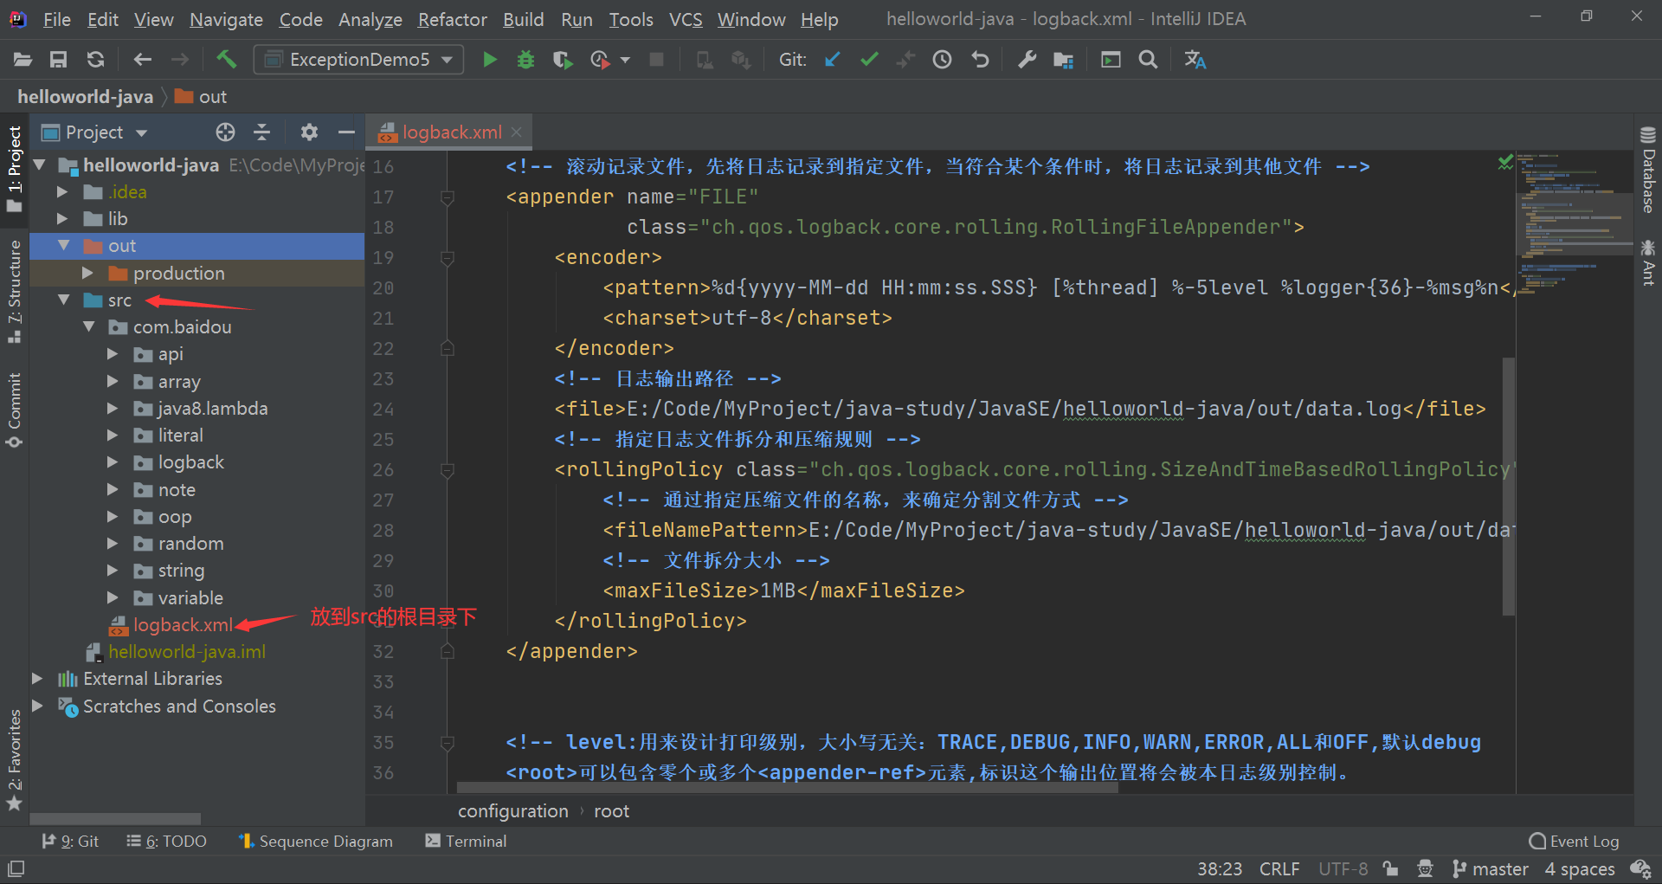This screenshot has height=884, width=1662.
Task: Search everywhere using the magnifier icon
Action: pos(1148,60)
